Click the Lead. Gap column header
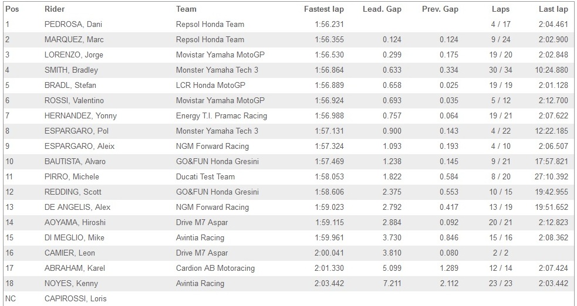The width and height of the screenshot is (577, 306). coord(382,9)
